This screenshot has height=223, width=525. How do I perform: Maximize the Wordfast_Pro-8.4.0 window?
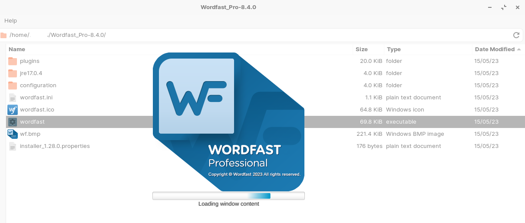pyautogui.click(x=504, y=7)
